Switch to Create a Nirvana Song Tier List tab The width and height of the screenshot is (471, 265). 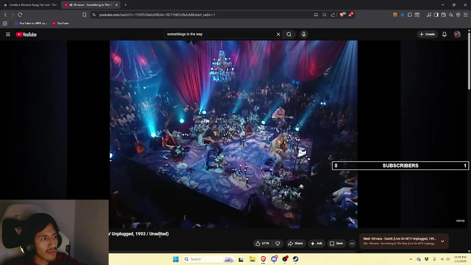31,5
